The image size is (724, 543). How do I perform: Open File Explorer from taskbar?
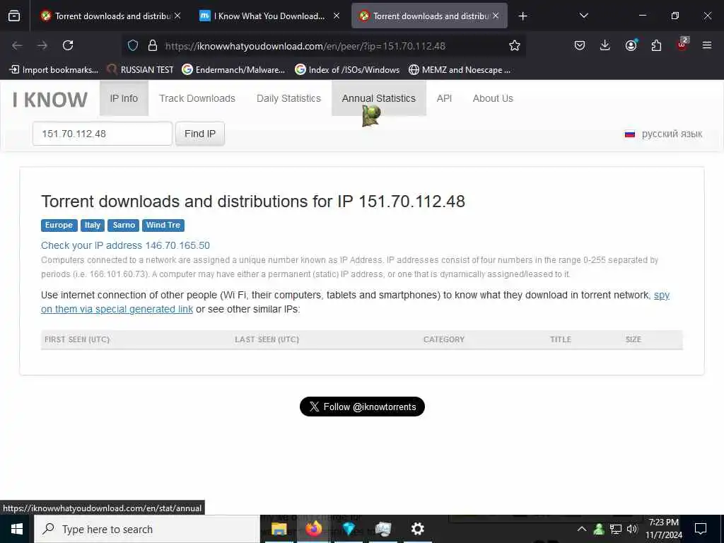click(x=279, y=529)
